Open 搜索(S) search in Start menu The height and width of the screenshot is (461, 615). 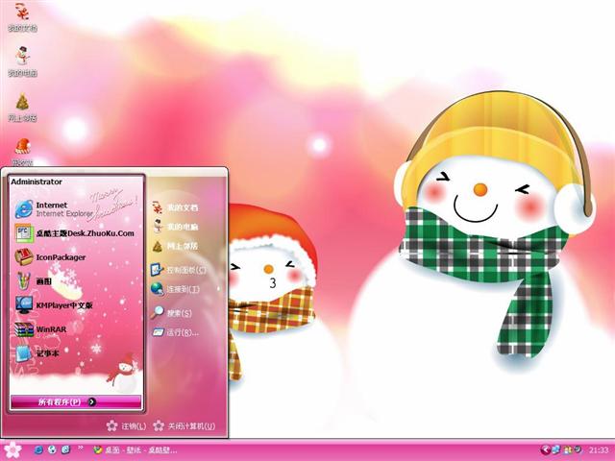pos(171,313)
